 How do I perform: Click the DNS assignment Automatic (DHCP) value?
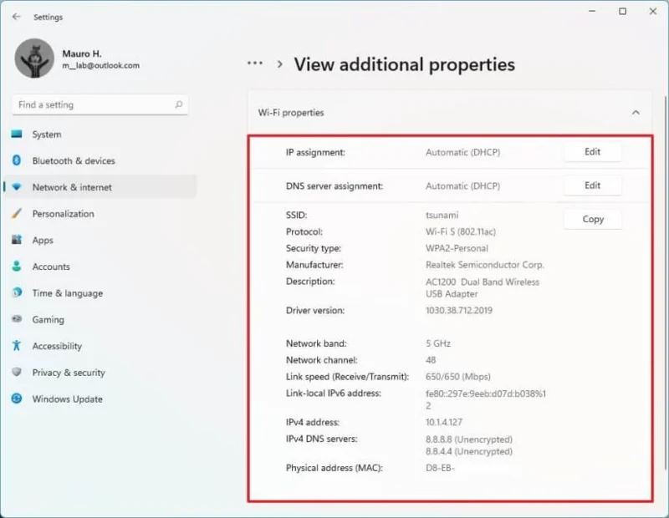(x=462, y=185)
